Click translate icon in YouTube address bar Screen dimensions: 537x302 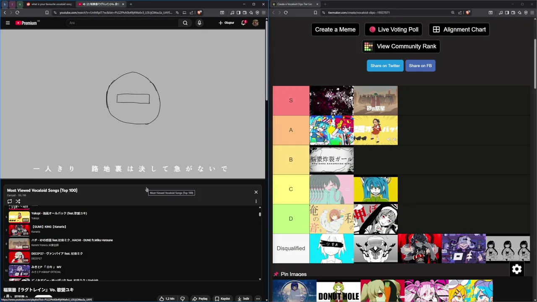pyautogui.click(x=177, y=13)
